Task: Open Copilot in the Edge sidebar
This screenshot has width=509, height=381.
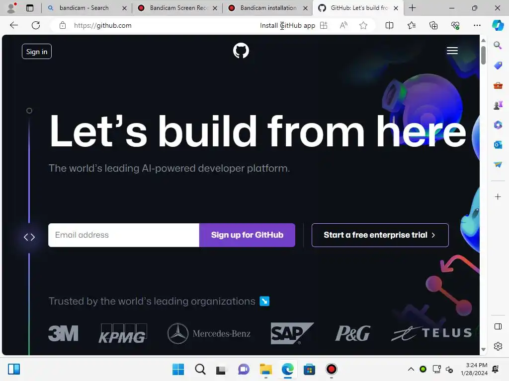Action: pos(498,25)
